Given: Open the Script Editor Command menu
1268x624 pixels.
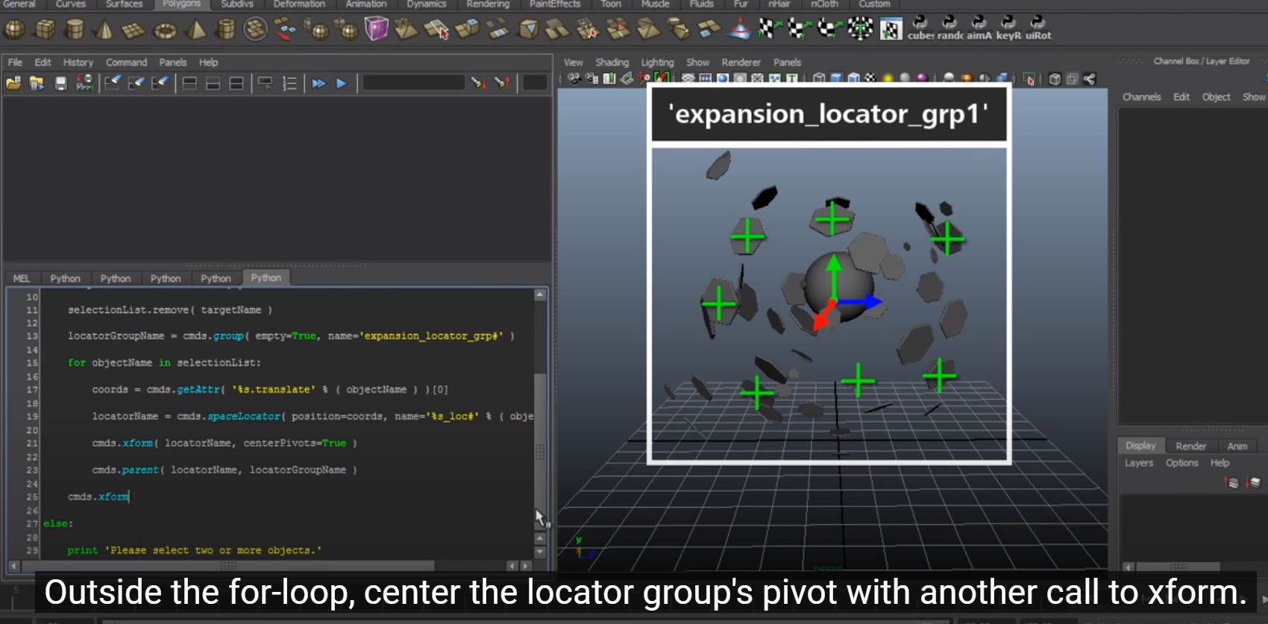Looking at the screenshot, I should tap(126, 62).
